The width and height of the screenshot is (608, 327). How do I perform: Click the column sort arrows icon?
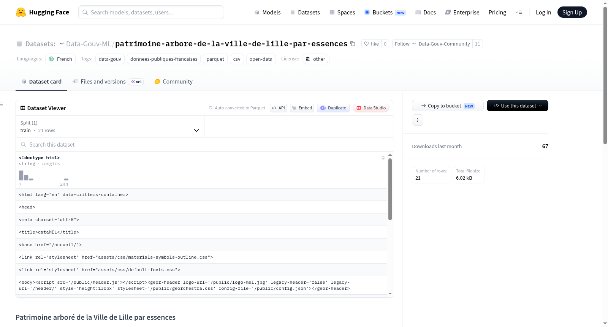(x=383, y=158)
